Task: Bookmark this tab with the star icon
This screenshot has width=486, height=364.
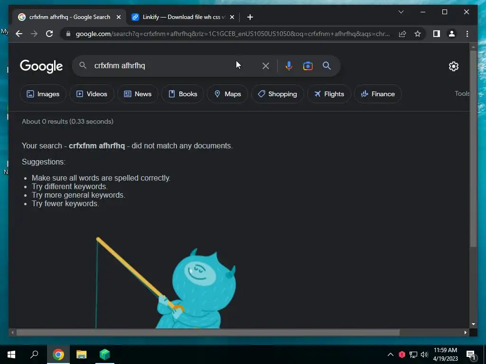Action: tap(418, 34)
